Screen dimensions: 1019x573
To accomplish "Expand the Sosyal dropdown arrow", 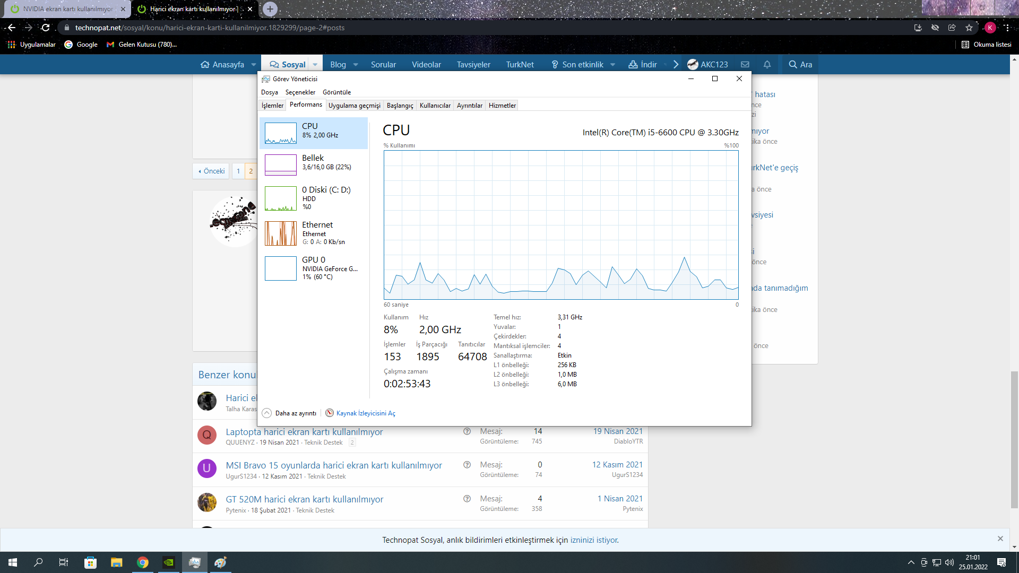I will [x=315, y=65].
